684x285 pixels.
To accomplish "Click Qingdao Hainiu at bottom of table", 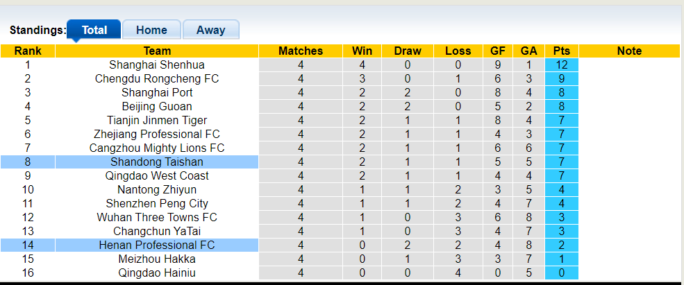I will (157, 273).
